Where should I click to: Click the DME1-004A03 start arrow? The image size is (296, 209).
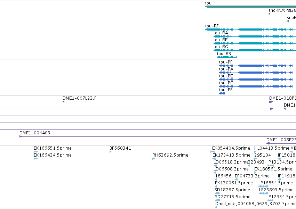pyautogui.click(x=21, y=136)
